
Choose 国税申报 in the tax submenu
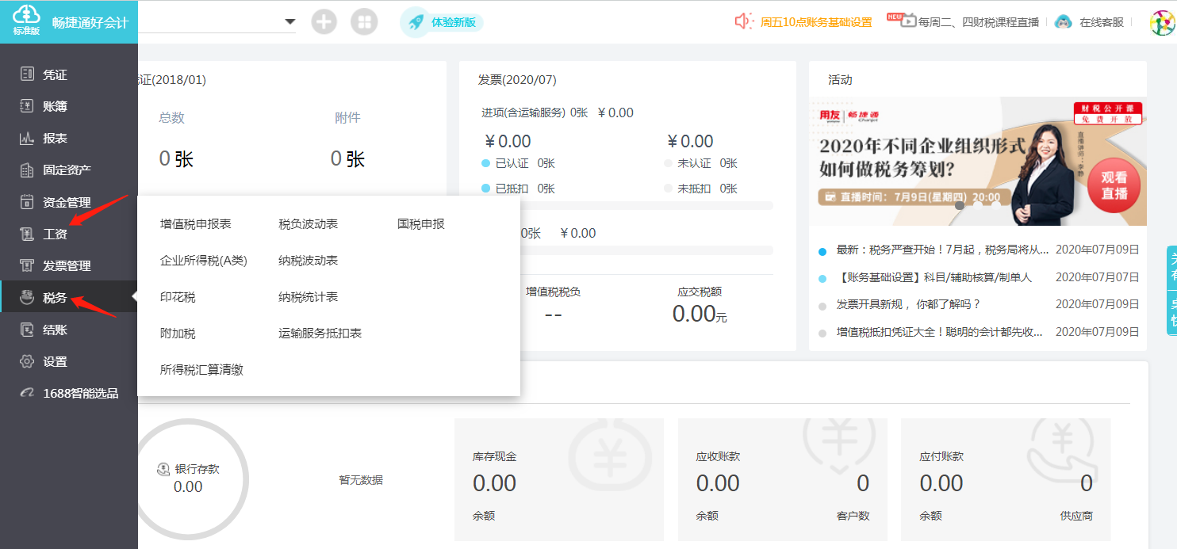(x=421, y=224)
